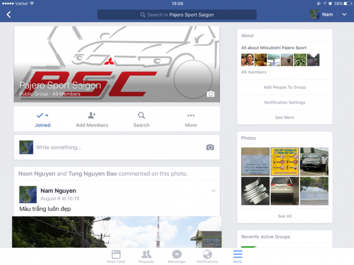Tap the alarm clock status icon
Image resolution: width=354 pixels, height=265 pixels.
click(x=330, y=3)
